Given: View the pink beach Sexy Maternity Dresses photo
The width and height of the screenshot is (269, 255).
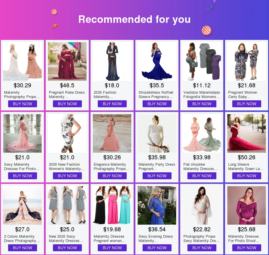Looking at the screenshot, I should tap(23, 133).
